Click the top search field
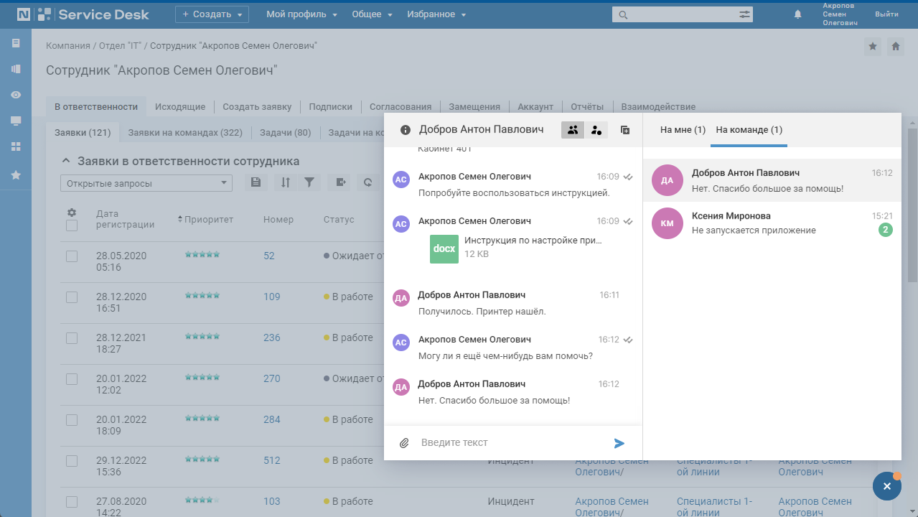The image size is (918, 517). (x=682, y=14)
